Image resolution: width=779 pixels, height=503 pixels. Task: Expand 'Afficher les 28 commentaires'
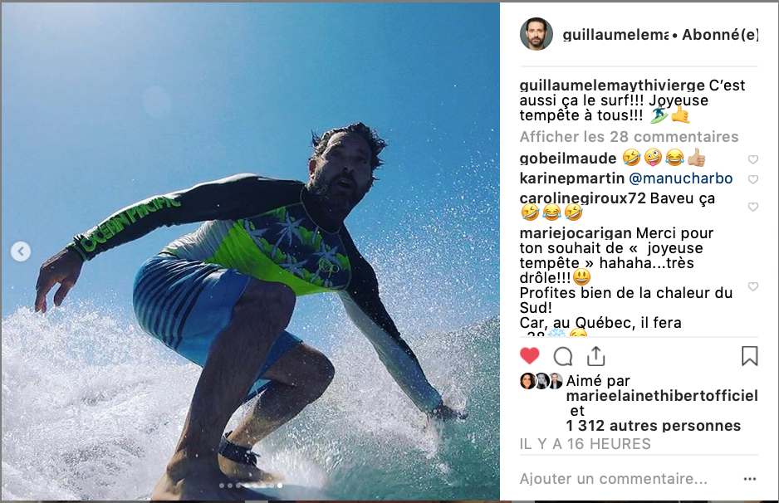(x=629, y=137)
